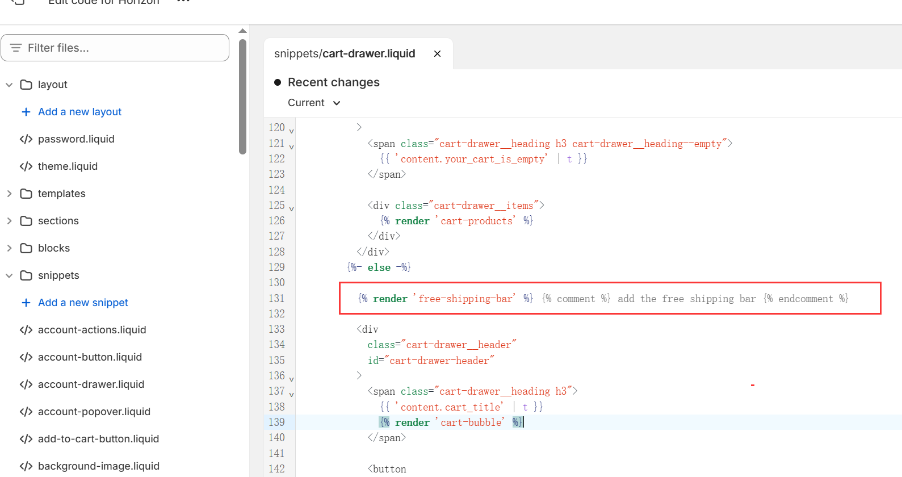Click the code icon for password.liquid
This screenshot has width=902, height=477.
(x=26, y=139)
